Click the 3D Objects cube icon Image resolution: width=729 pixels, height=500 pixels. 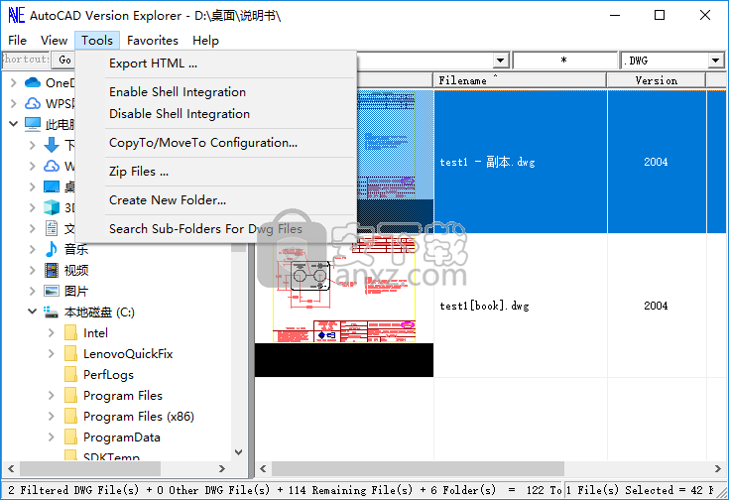(x=52, y=207)
